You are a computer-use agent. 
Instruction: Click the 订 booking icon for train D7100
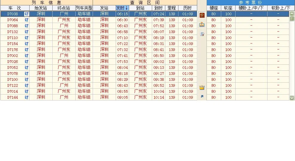point(26,80)
